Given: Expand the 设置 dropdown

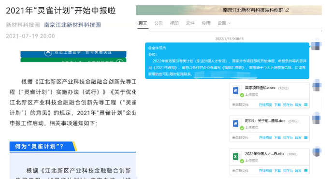Looking at the screenshot, I should coord(224,23).
